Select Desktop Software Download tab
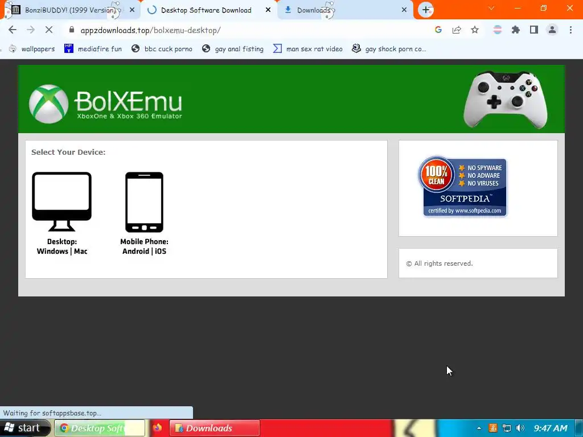This screenshot has height=437, width=583. (x=206, y=10)
